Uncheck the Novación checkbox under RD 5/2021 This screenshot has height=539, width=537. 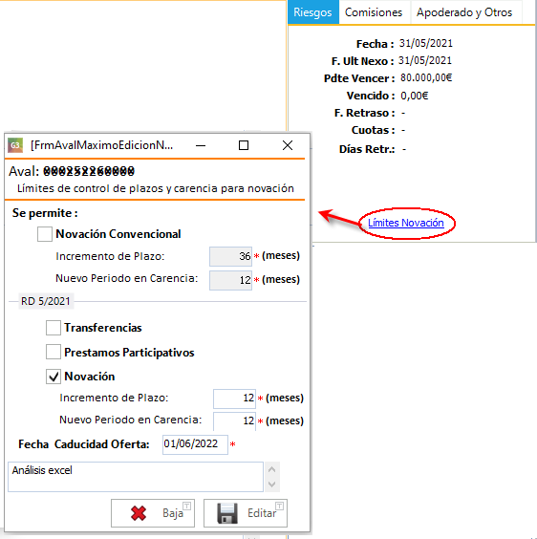(x=54, y=377)
